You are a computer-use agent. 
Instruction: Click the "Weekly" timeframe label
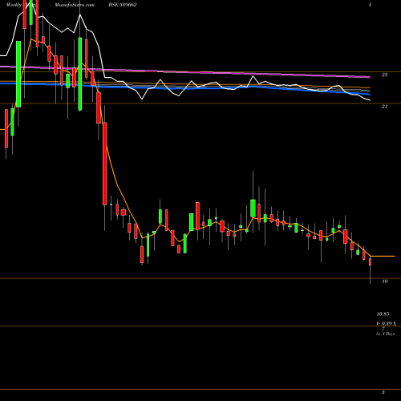pyautogui.click(x=14, y=5)
